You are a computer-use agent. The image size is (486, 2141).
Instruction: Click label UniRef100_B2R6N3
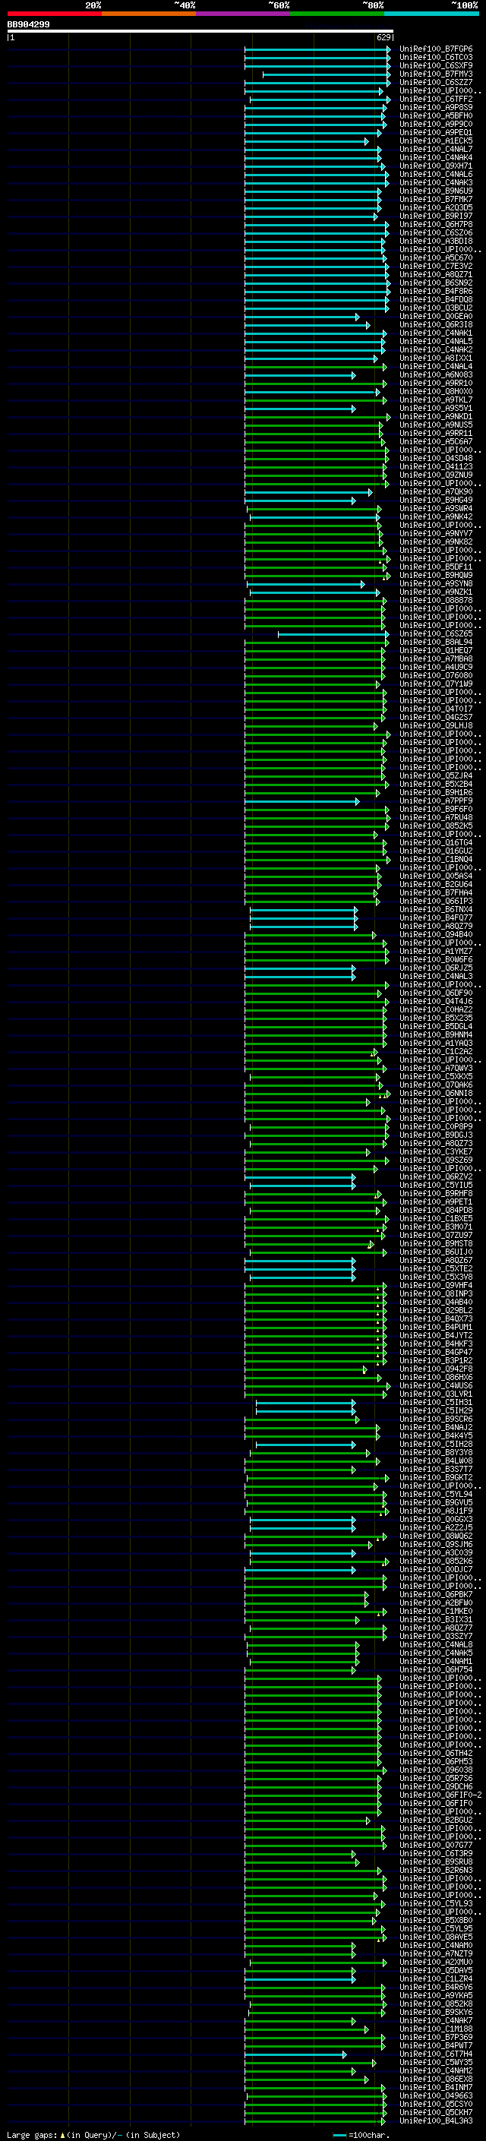point(436,1870)
